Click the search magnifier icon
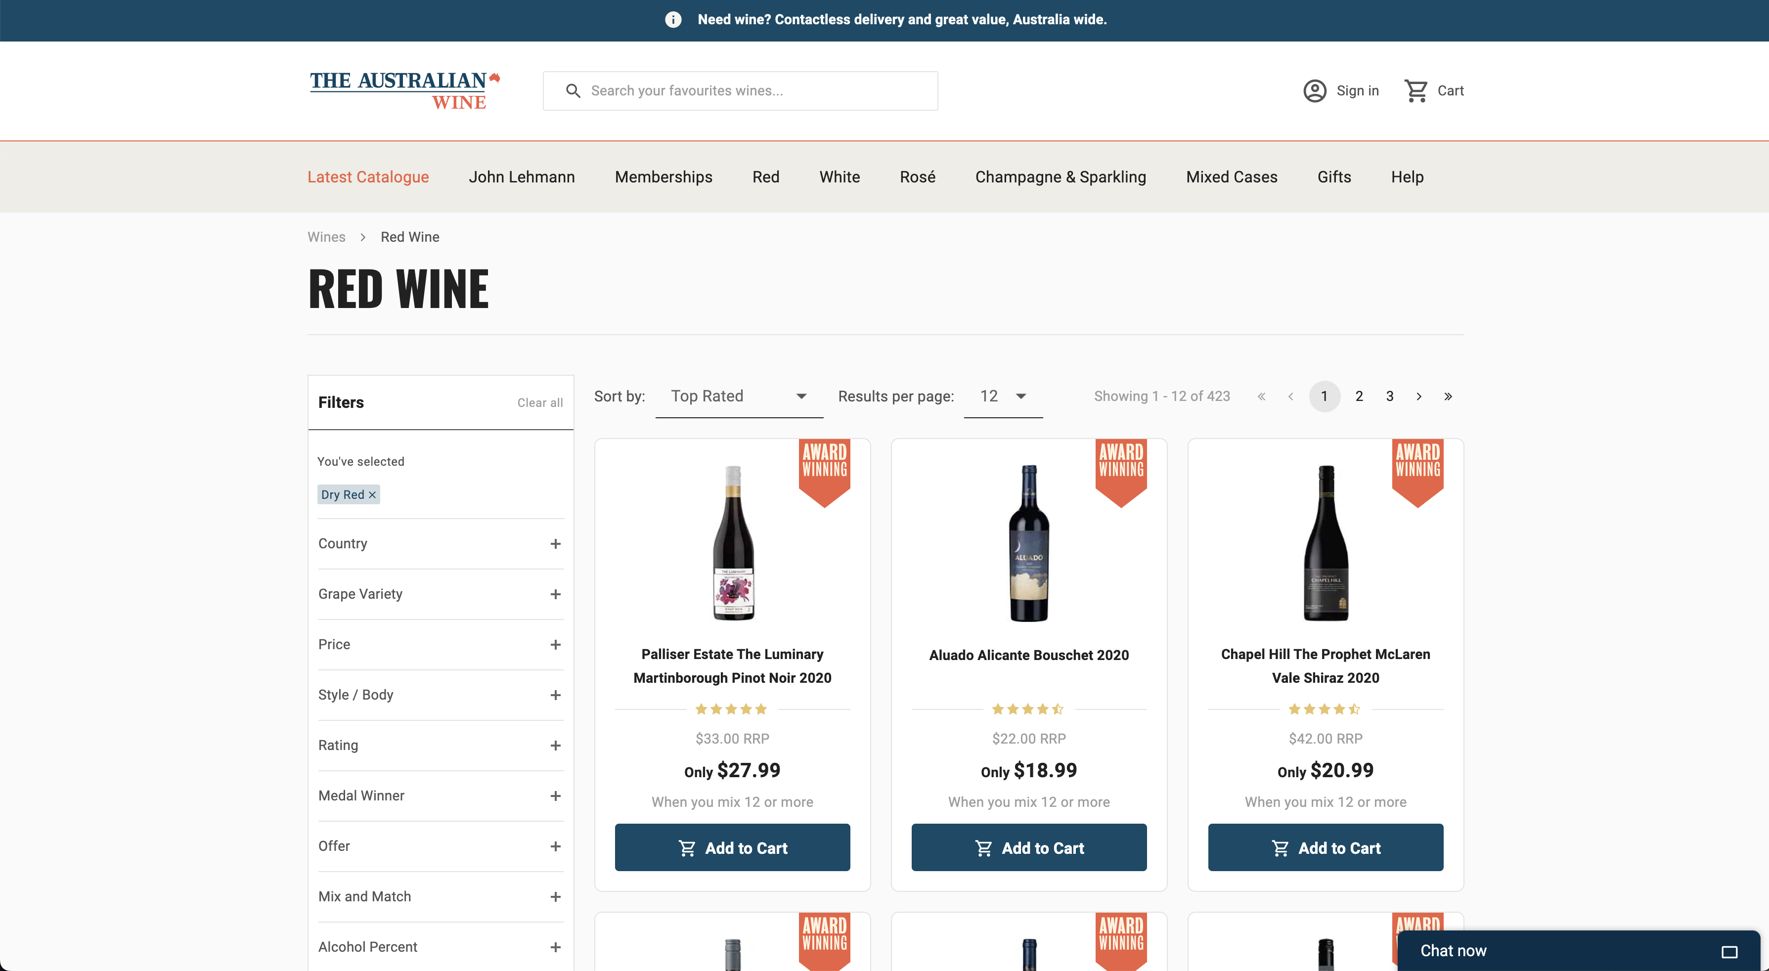 coord(573,90)
